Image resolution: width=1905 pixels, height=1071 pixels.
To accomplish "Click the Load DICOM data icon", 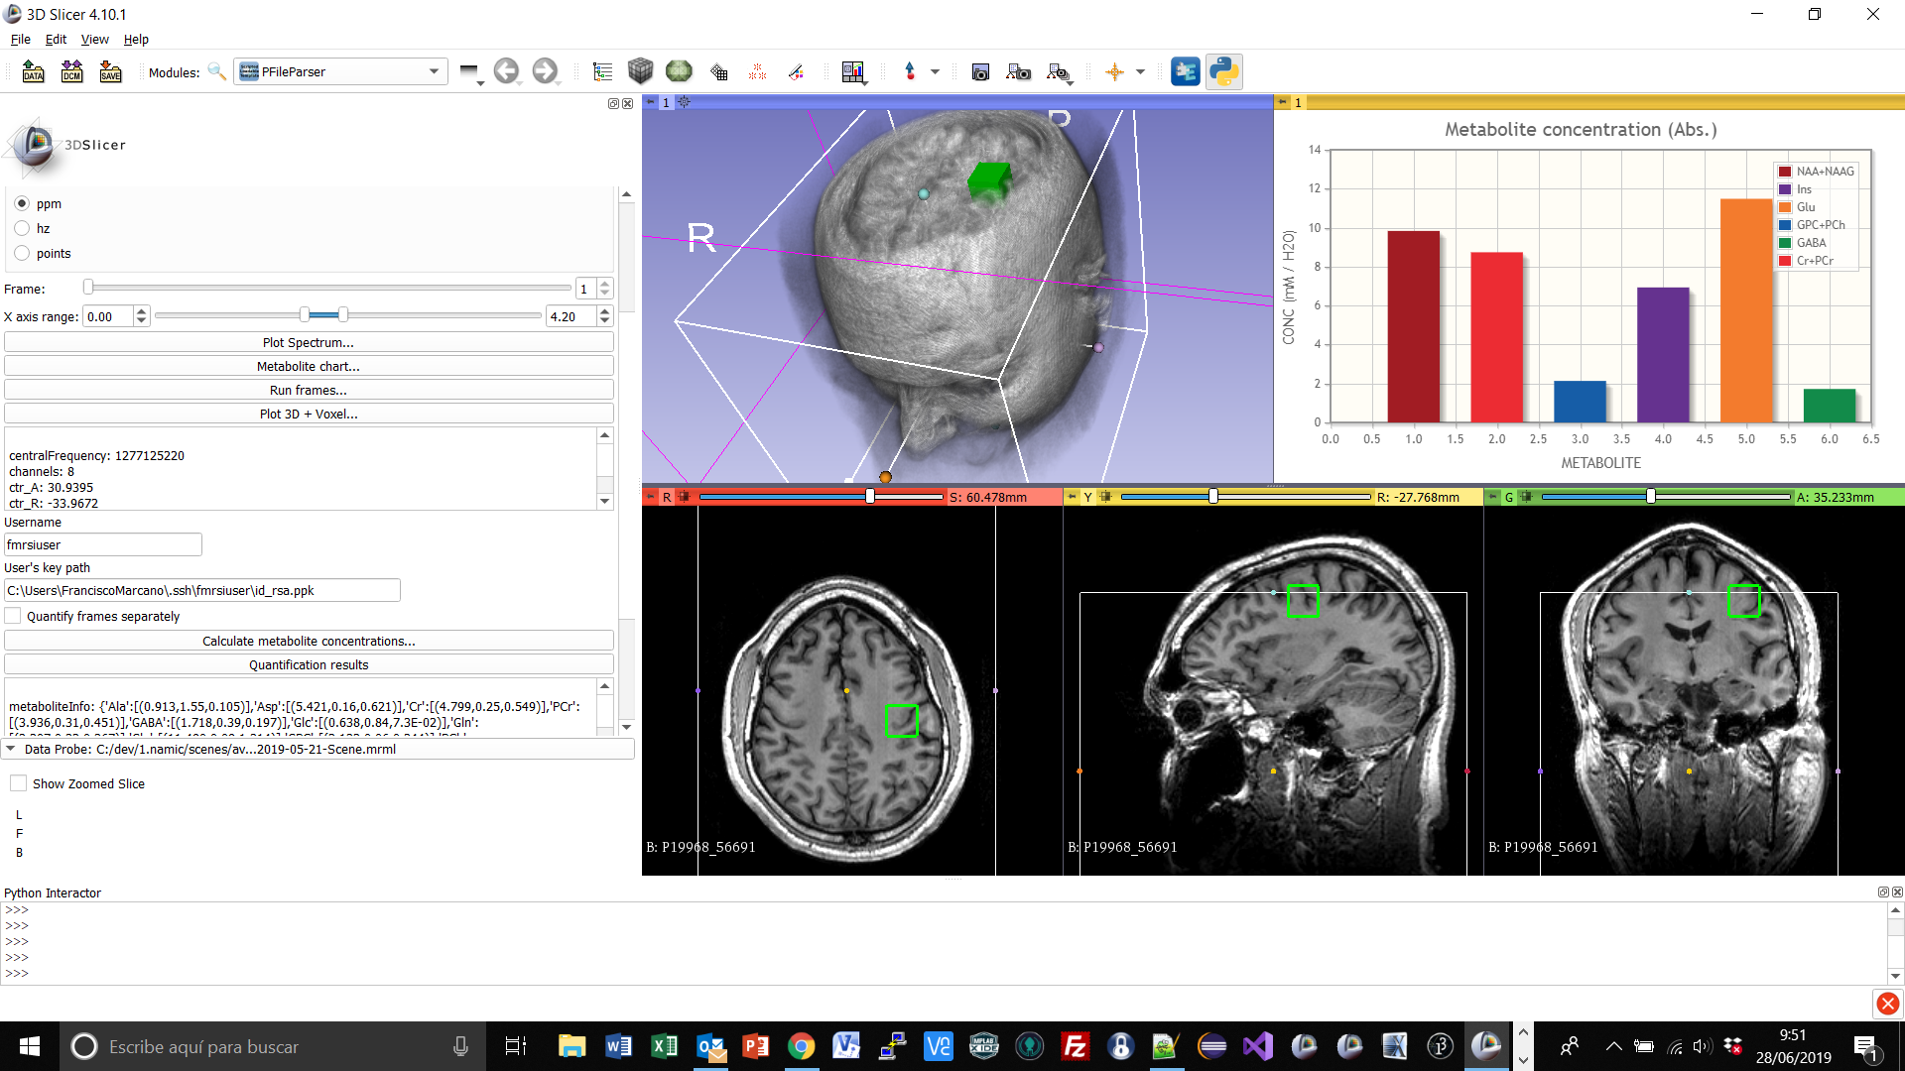I will click(x=71, y=71).
